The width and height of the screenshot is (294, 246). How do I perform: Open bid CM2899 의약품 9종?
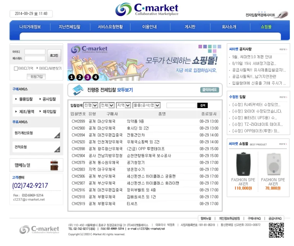(145, 121)
